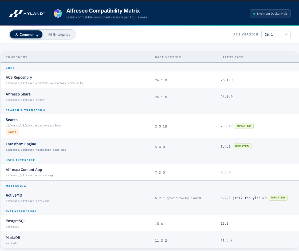Screen dimensions: 299x251
Task: Select the Search component name
Action: (x=12, y=120)
